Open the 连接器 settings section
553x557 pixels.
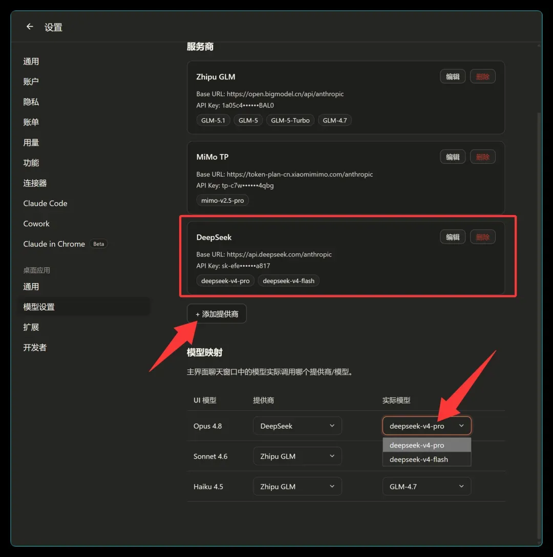click(x=35, y=183)
